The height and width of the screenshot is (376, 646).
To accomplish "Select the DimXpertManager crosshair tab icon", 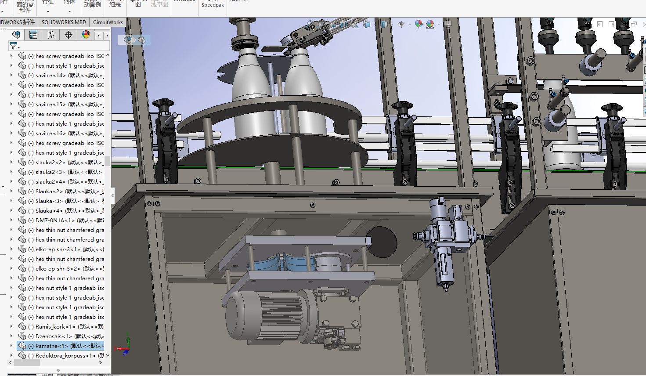I will point(69,34).
